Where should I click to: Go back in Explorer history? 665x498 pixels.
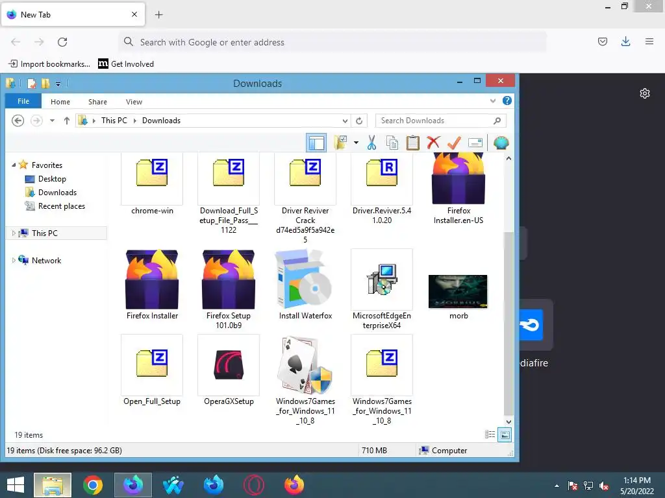[x=18, y=121]
